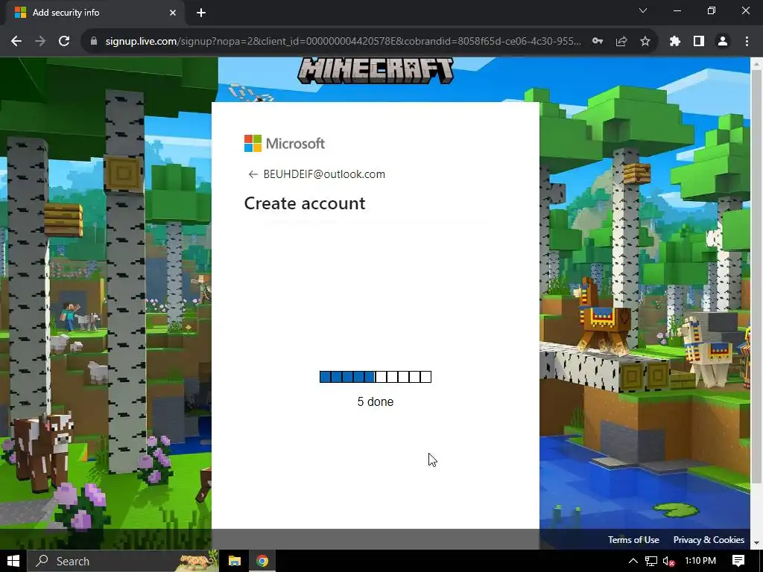This screenshot has height=572, width=763.
Task: Open the Windows Start menu
Action: pyautogui.click(x=13, y=561)
